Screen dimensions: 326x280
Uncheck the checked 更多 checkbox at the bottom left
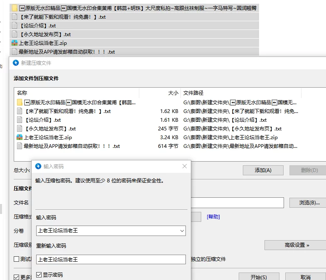pos(17,277)
